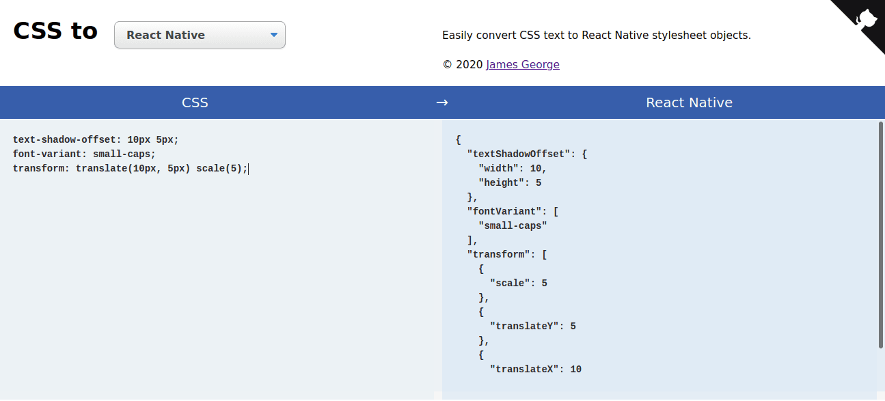The width and height of the screenshot is (885, 401).
Task: Click the React Native column header
Action: click(689, 102)
